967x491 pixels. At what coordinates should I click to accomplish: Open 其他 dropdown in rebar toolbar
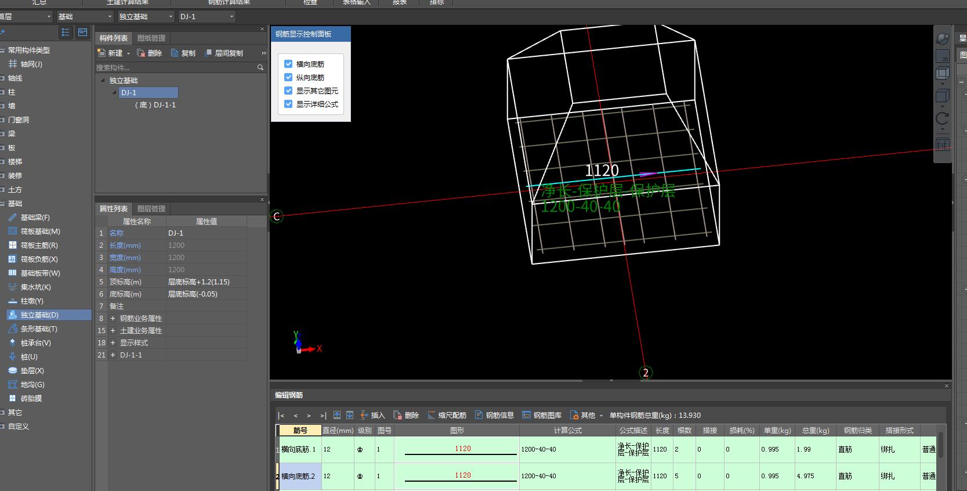587,416
